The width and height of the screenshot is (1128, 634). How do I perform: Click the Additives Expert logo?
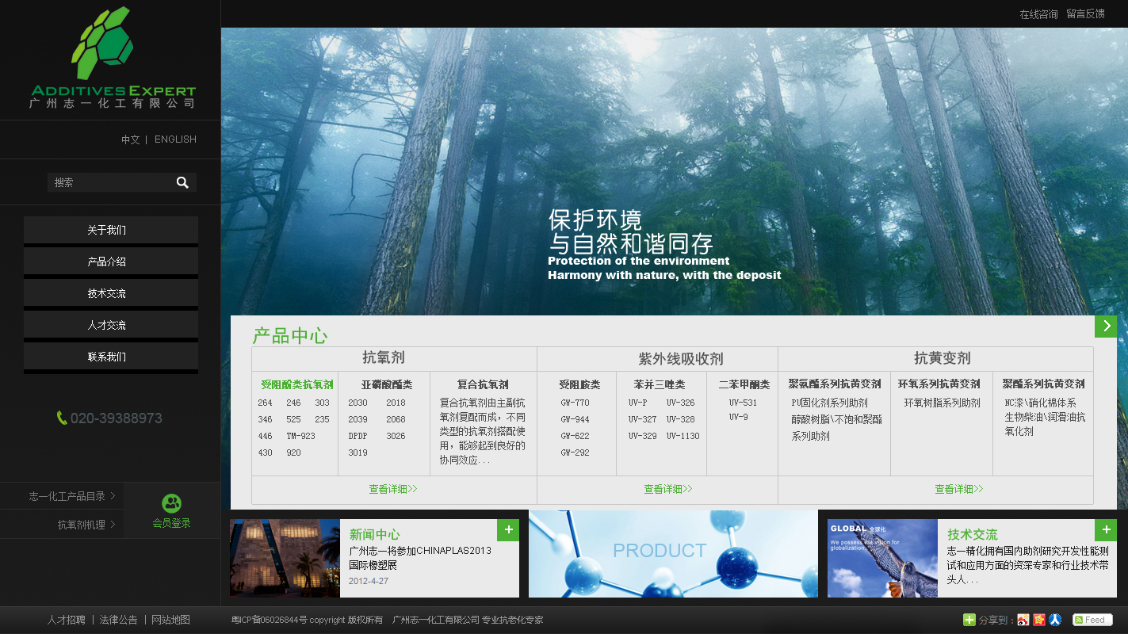pyautogui.click(x=112, y=57)
